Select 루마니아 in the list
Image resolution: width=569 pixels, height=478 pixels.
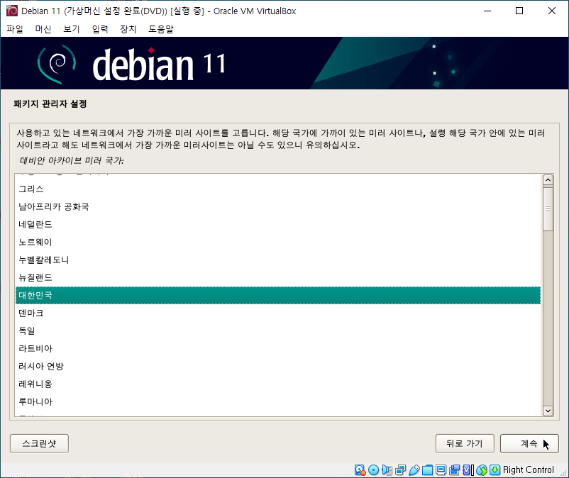coord(278,402)
